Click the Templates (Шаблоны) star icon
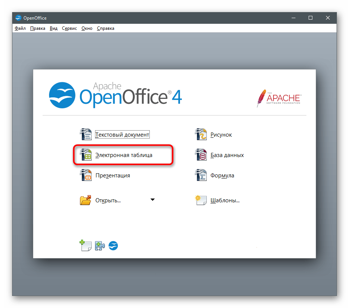 pos(201,200)
